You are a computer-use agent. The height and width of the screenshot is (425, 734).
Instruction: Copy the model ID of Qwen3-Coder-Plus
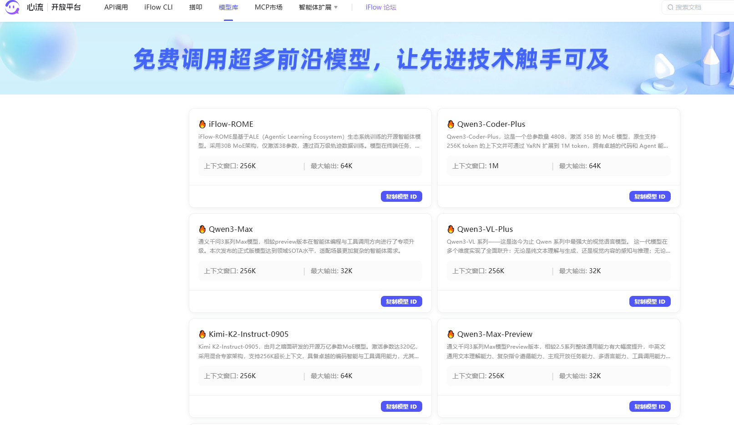coord(650,196)
